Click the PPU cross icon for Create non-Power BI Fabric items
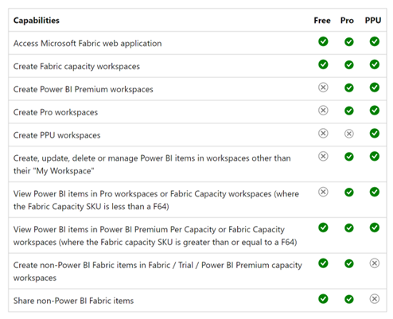The height and width of the screenshot is (319, 393). coord(375,263)
